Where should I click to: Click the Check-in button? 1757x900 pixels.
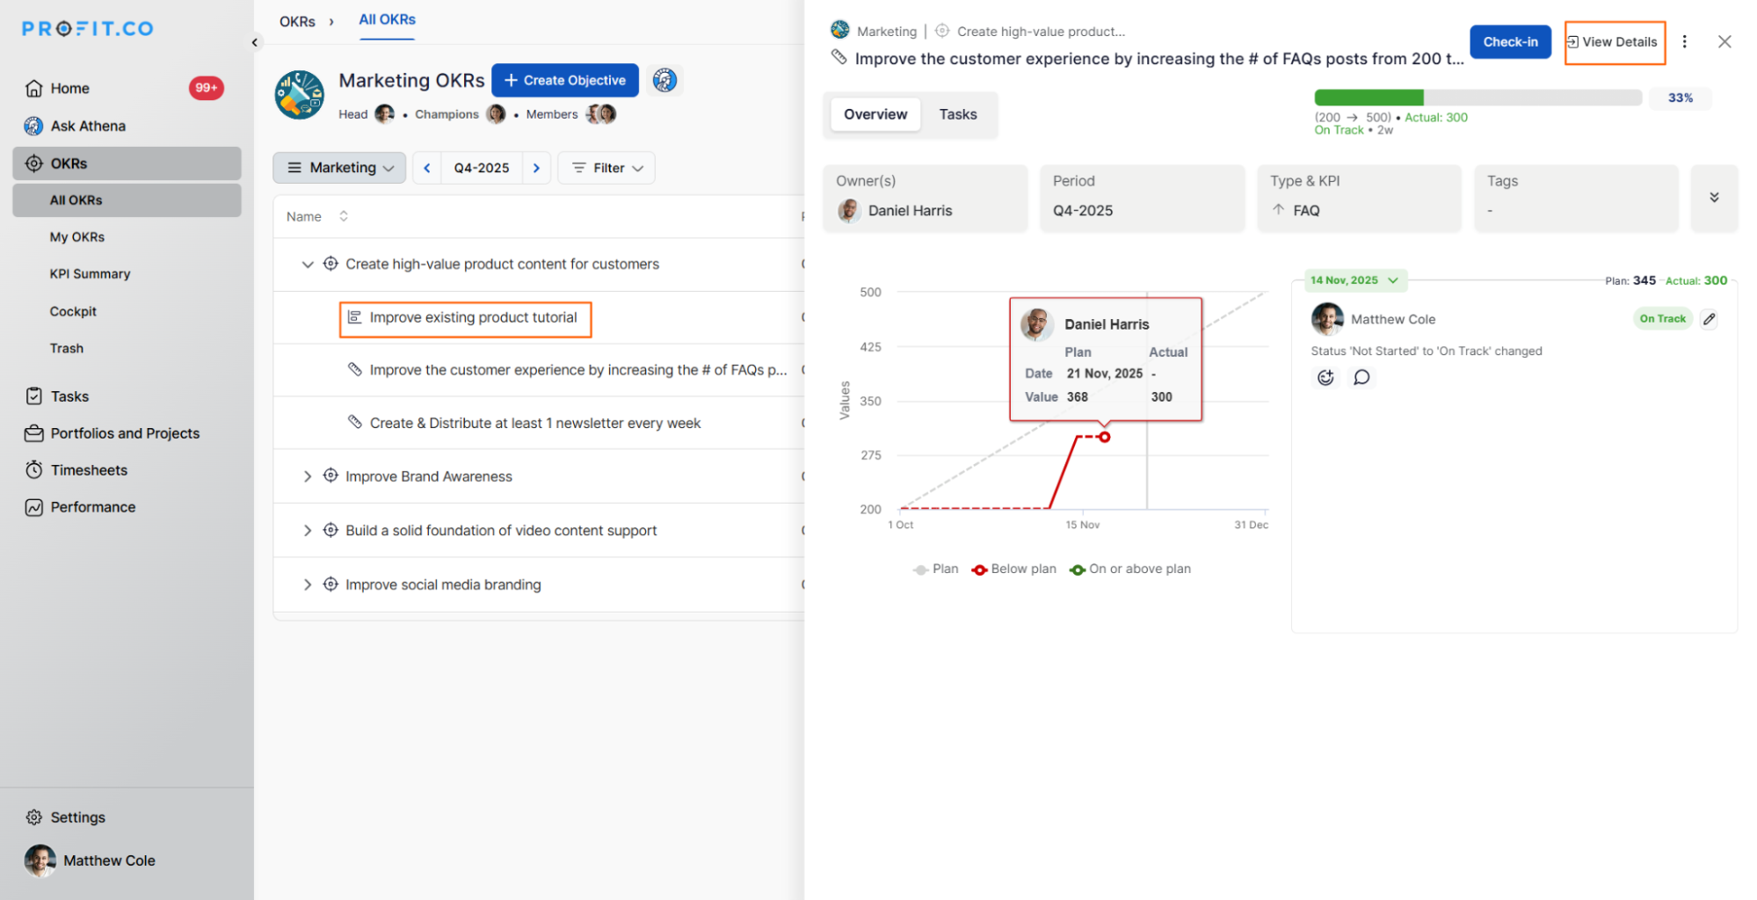1509,41
